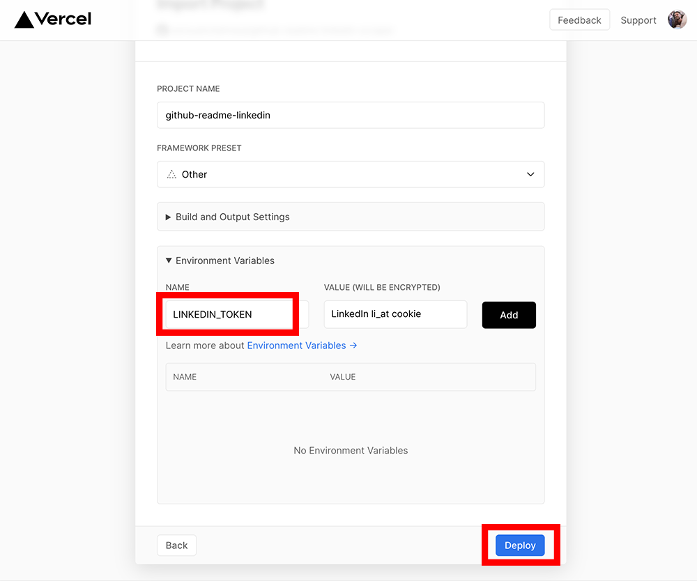This screenshot has height=581, width=697.
Task: Open the Environment Variables learn more link
Action: coord(296,345)
